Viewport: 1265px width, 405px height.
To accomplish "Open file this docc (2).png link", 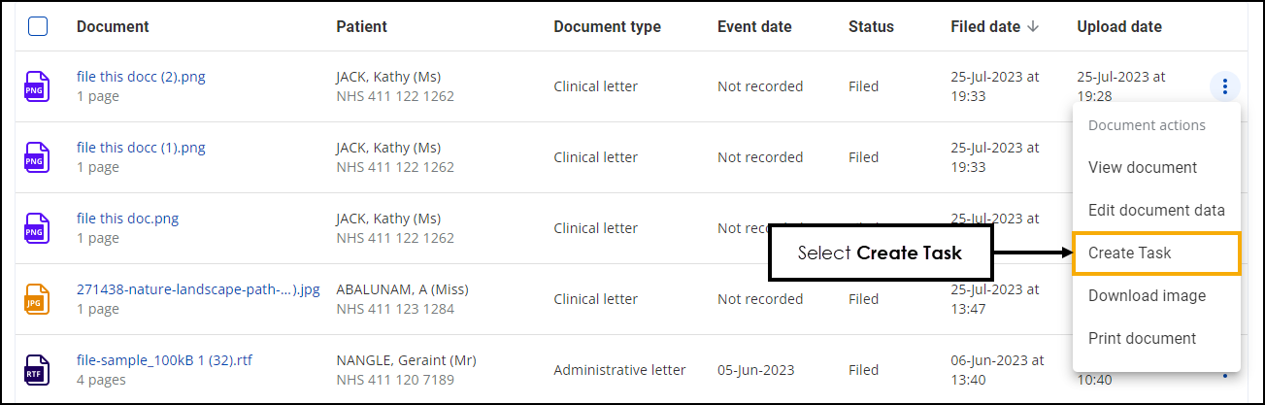I will [x=141, y=77].
